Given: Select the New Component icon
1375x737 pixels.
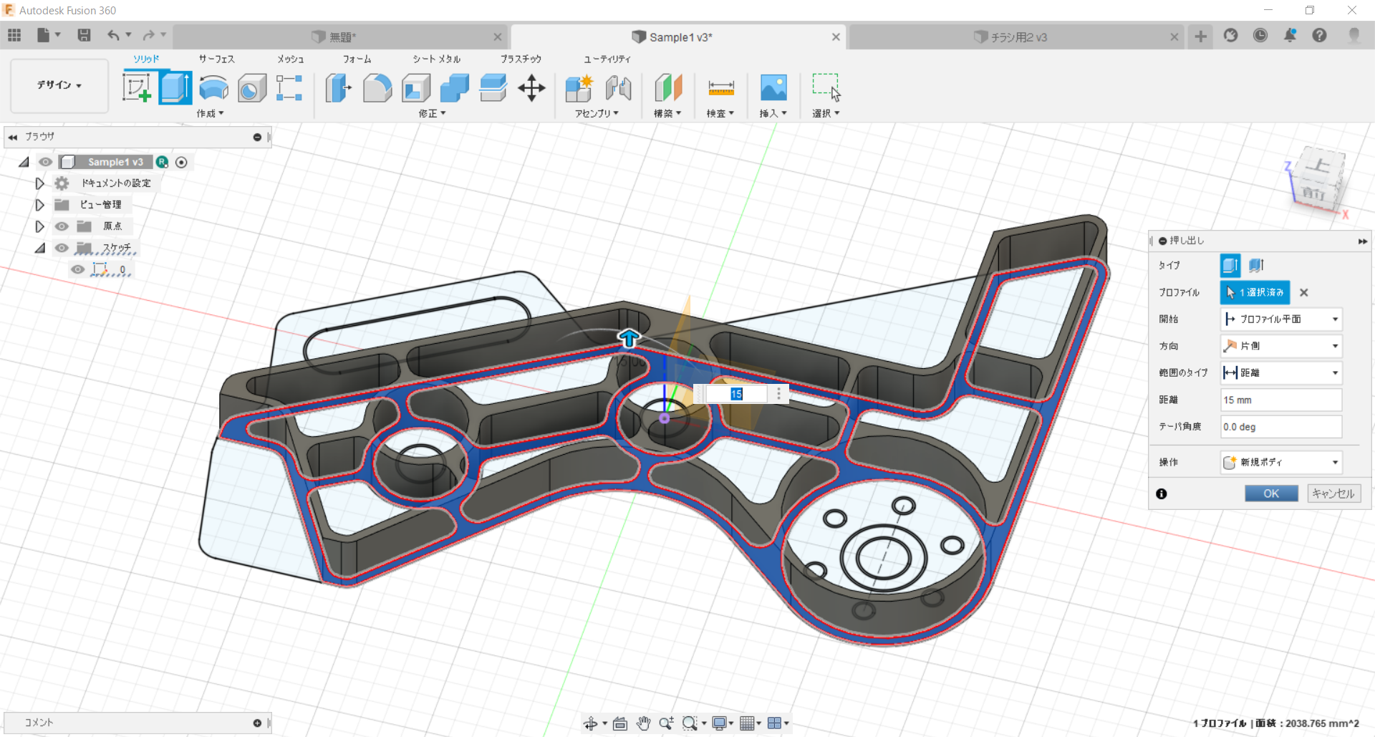Looking at the screenshot, I should 579,88.
